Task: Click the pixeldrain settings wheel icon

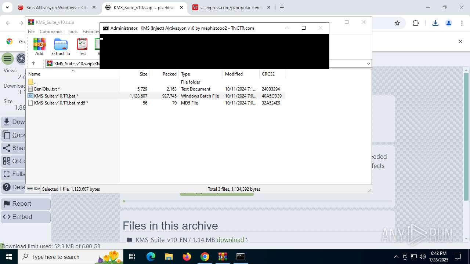Action: pyautogui.click(x=21, y=59)
